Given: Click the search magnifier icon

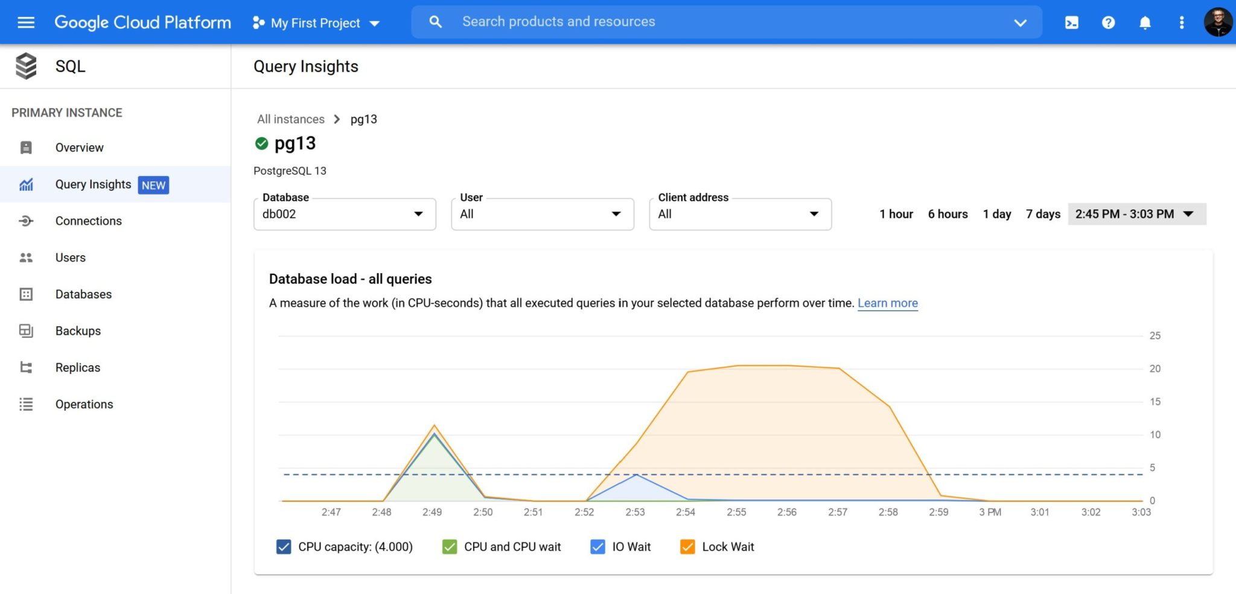Looking at the screenshot, I should point(435,22).
